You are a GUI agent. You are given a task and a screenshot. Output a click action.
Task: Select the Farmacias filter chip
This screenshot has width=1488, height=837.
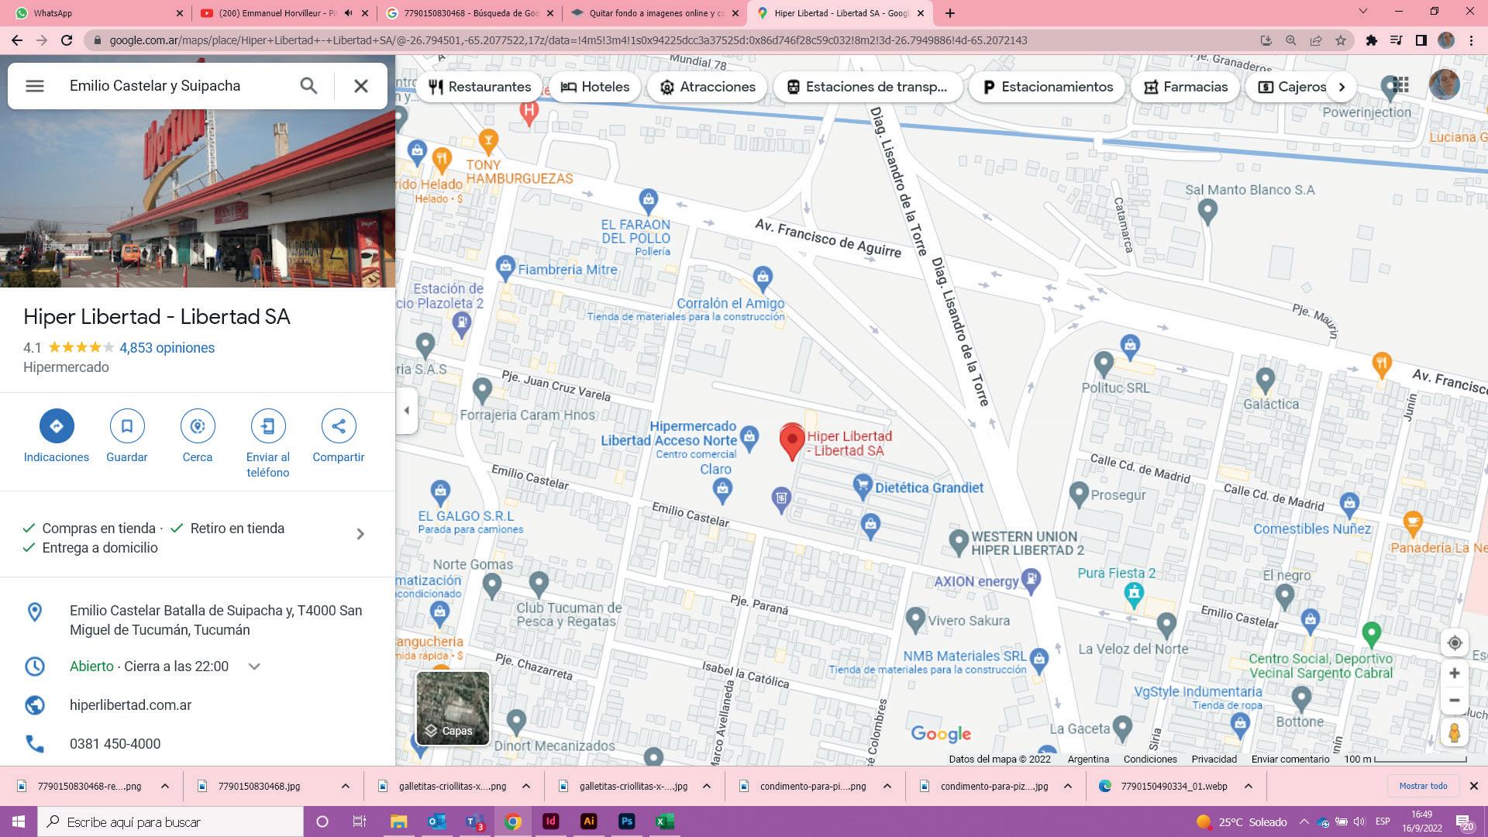click(1186, 87)
